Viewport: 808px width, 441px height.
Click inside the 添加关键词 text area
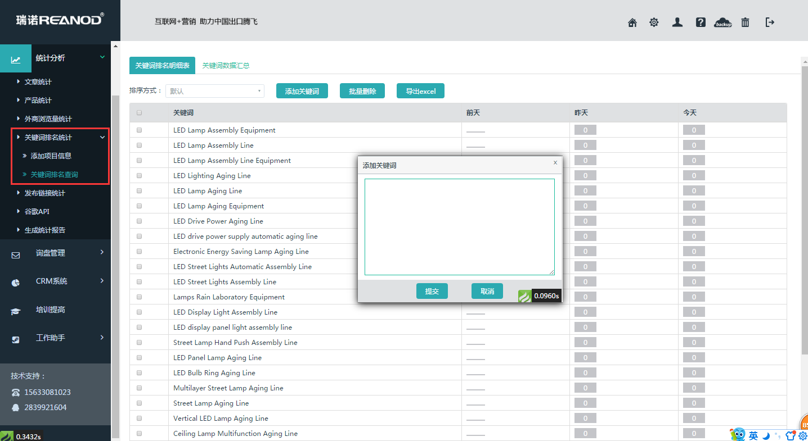460,227
